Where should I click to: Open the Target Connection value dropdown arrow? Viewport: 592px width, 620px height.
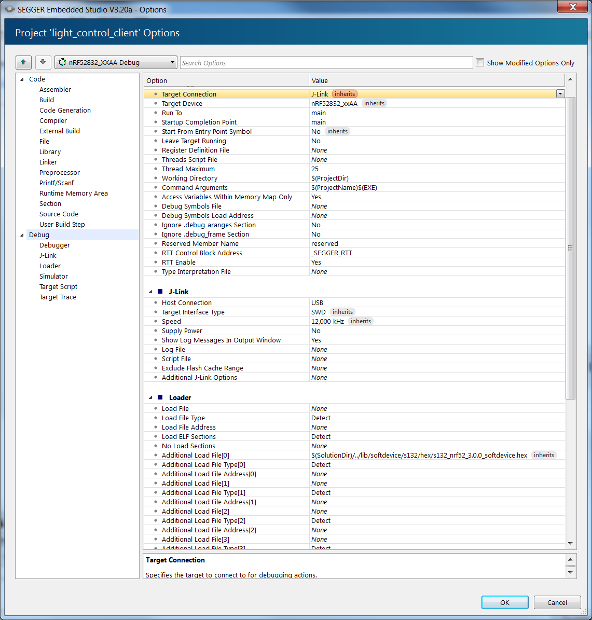pos(560,94)
